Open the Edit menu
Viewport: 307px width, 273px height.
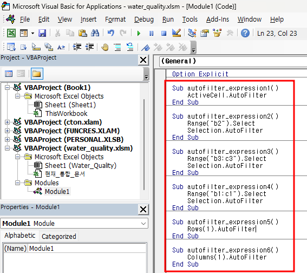tap(44, 19)
